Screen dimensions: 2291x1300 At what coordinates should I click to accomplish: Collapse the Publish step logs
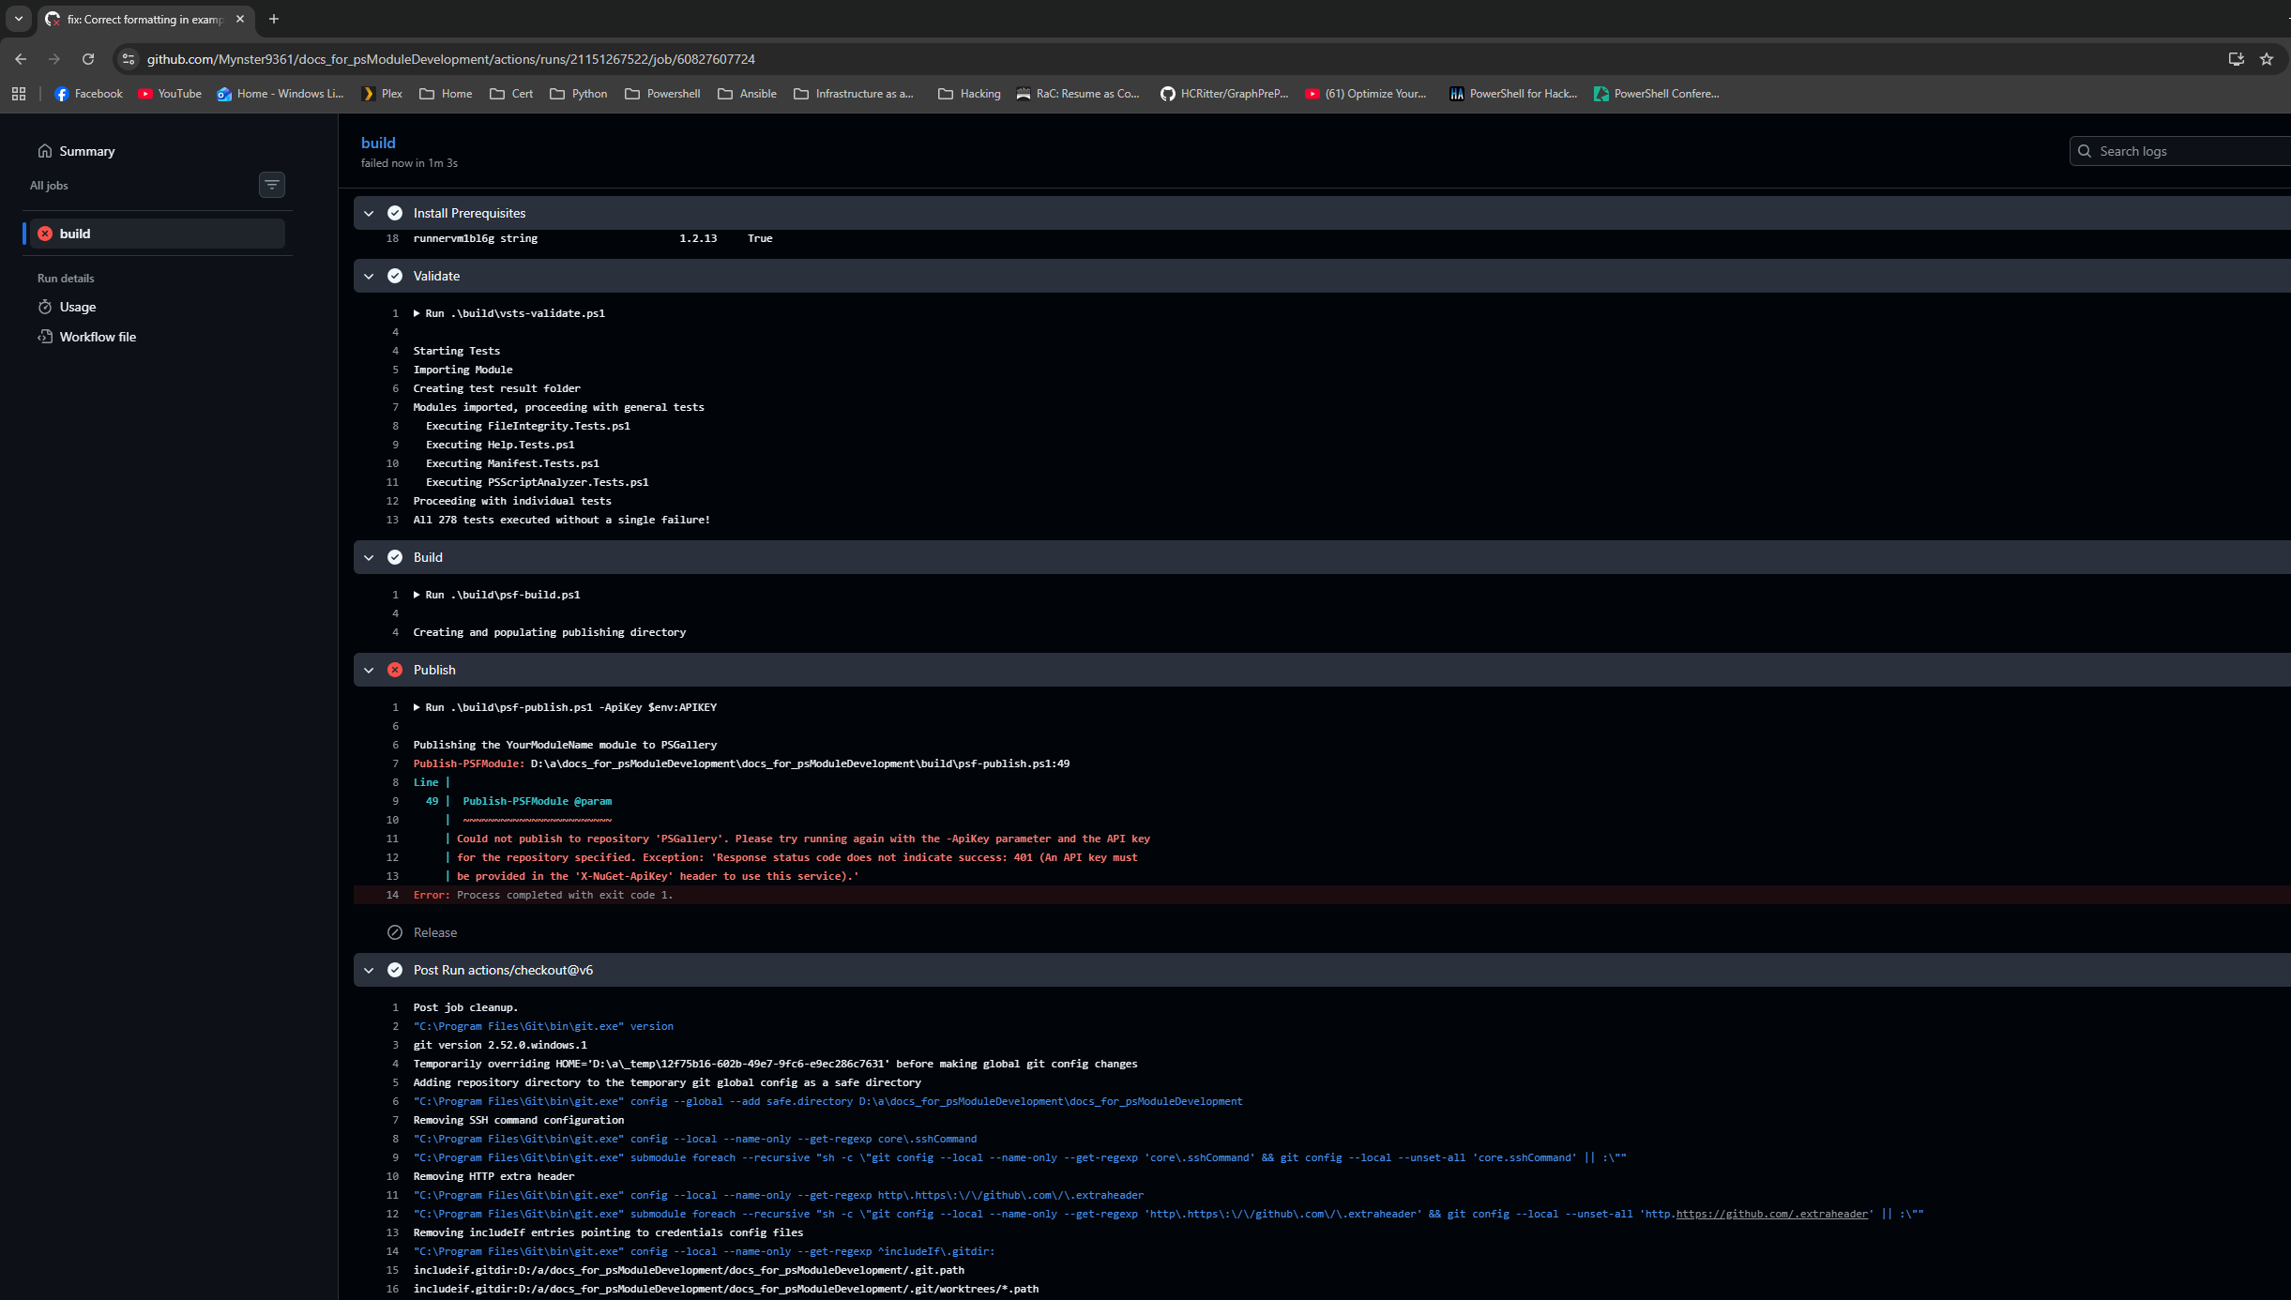[369, 670]
